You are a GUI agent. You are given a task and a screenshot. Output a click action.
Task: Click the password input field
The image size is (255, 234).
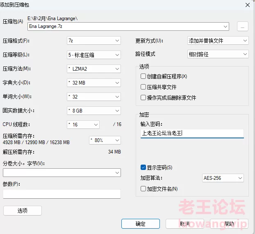(x=192, y=133)
